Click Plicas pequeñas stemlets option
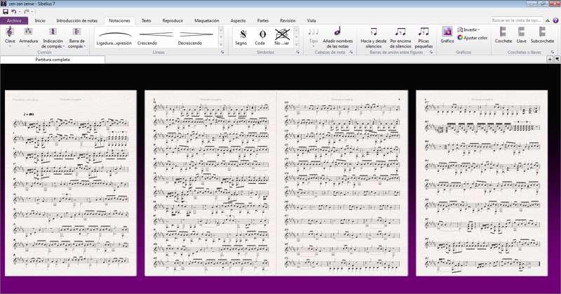The width and height of the screenshot is (561, 294). pyautogui.click(x=424, y=38)
